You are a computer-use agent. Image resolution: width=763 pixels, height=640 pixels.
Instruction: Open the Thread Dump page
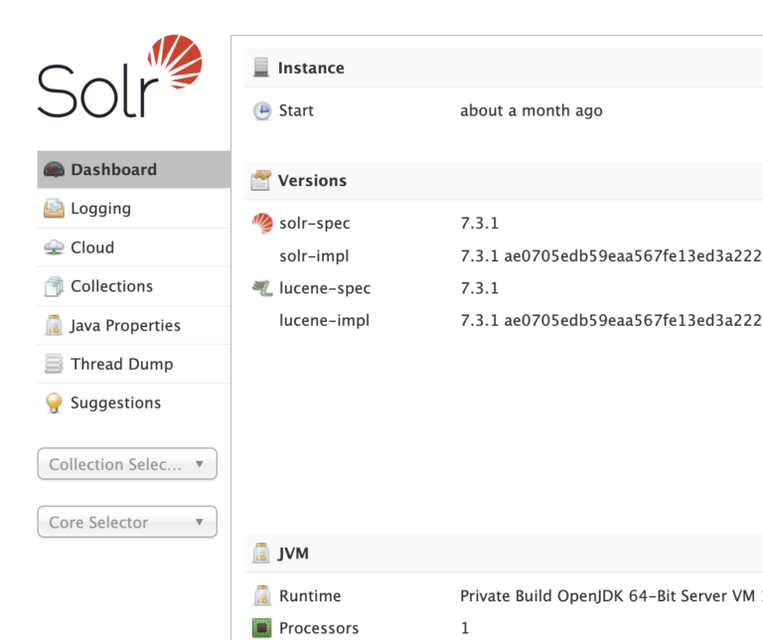click(x=134, y=364)
